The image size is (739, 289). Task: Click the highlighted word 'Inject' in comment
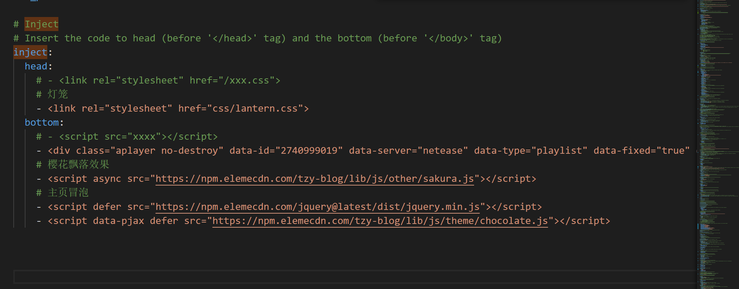point(41,24)
